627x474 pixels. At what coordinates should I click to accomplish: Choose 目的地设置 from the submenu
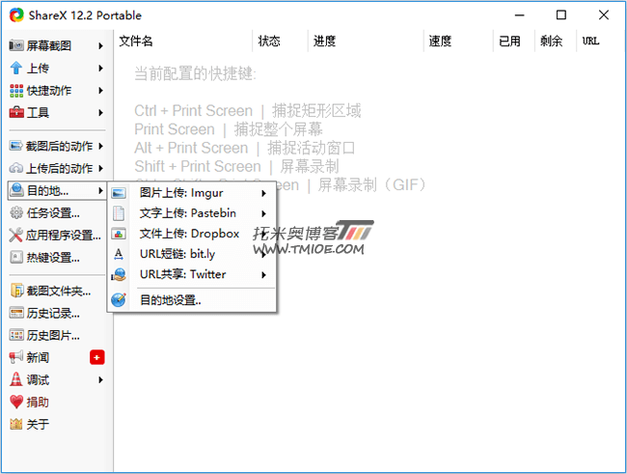pyautogui.click(x=192, y=300)
